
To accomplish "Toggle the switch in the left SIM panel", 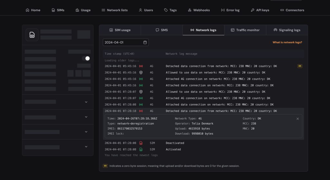I will coord(86,58).
